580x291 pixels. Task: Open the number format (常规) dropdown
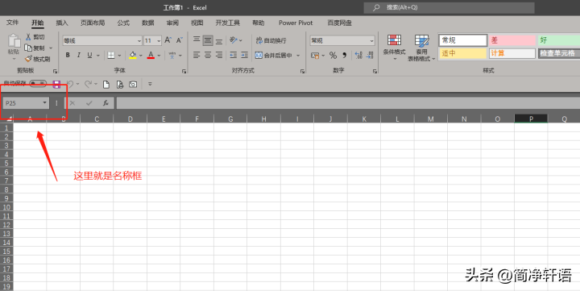tap(371, 41)
